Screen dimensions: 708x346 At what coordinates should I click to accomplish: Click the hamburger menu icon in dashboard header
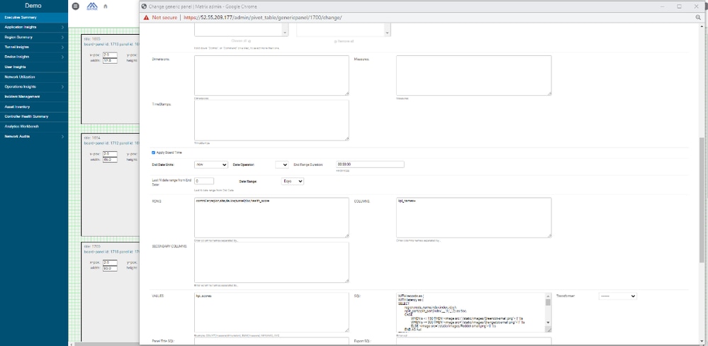75,6
